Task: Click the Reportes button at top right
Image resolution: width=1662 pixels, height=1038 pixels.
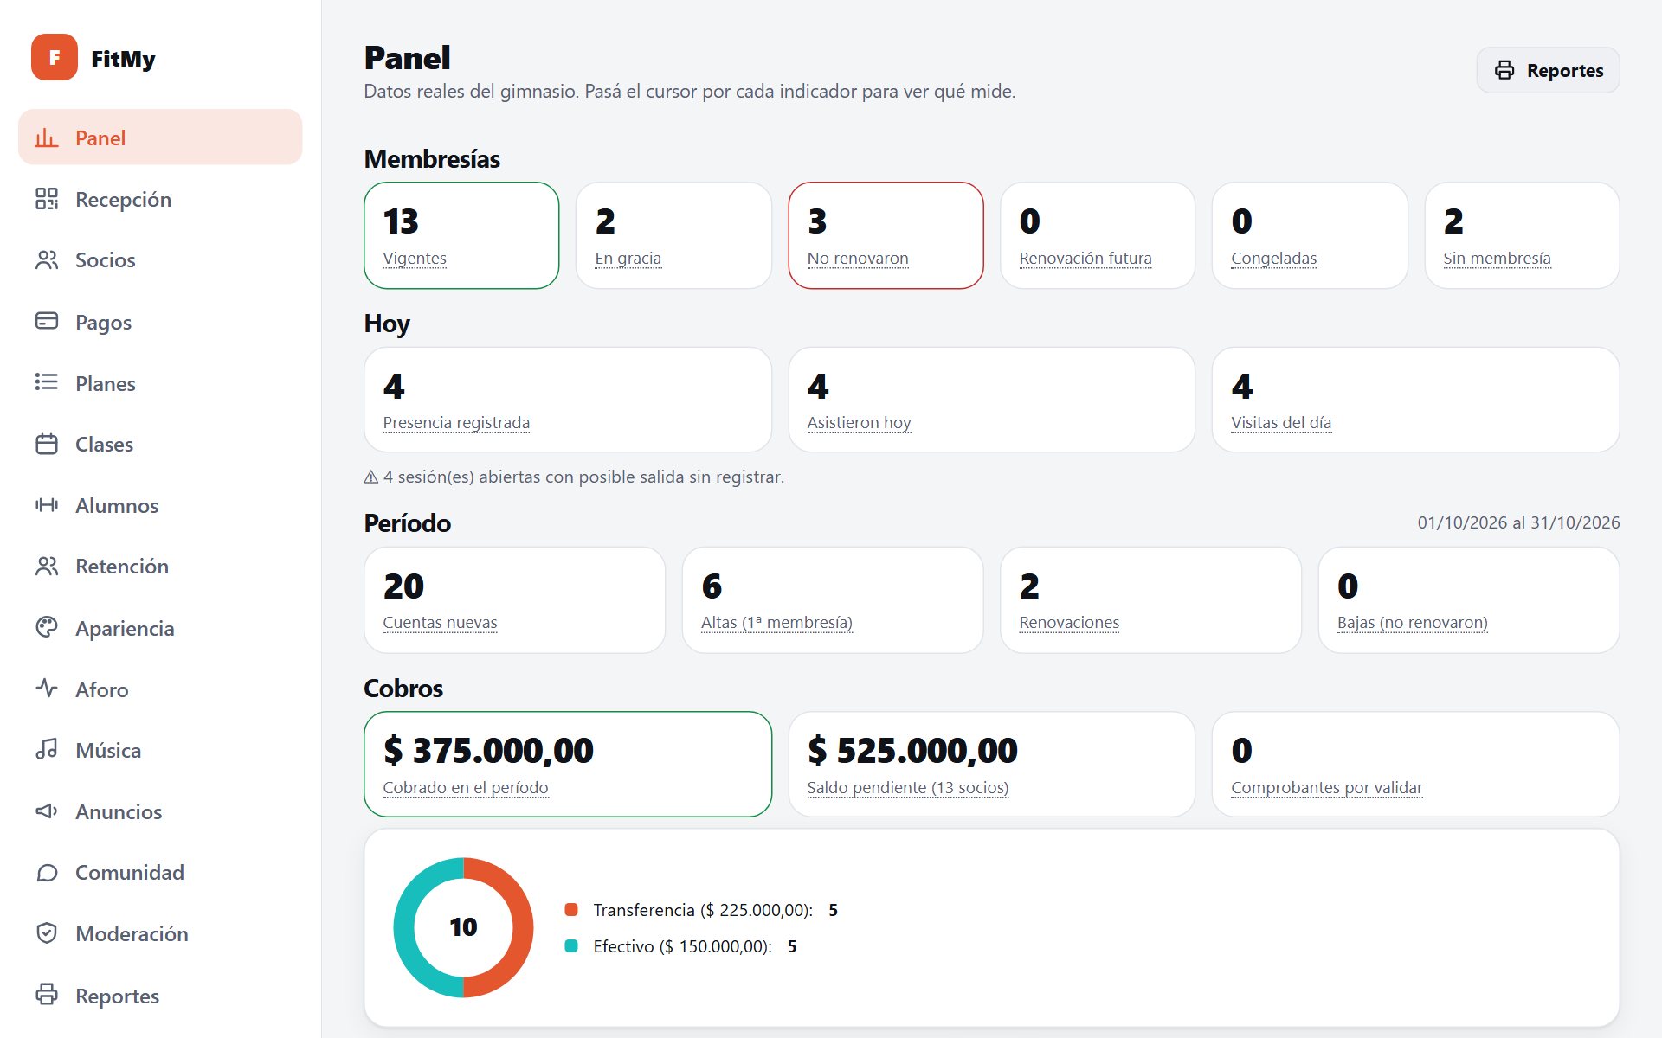Action: [1548, 70]
